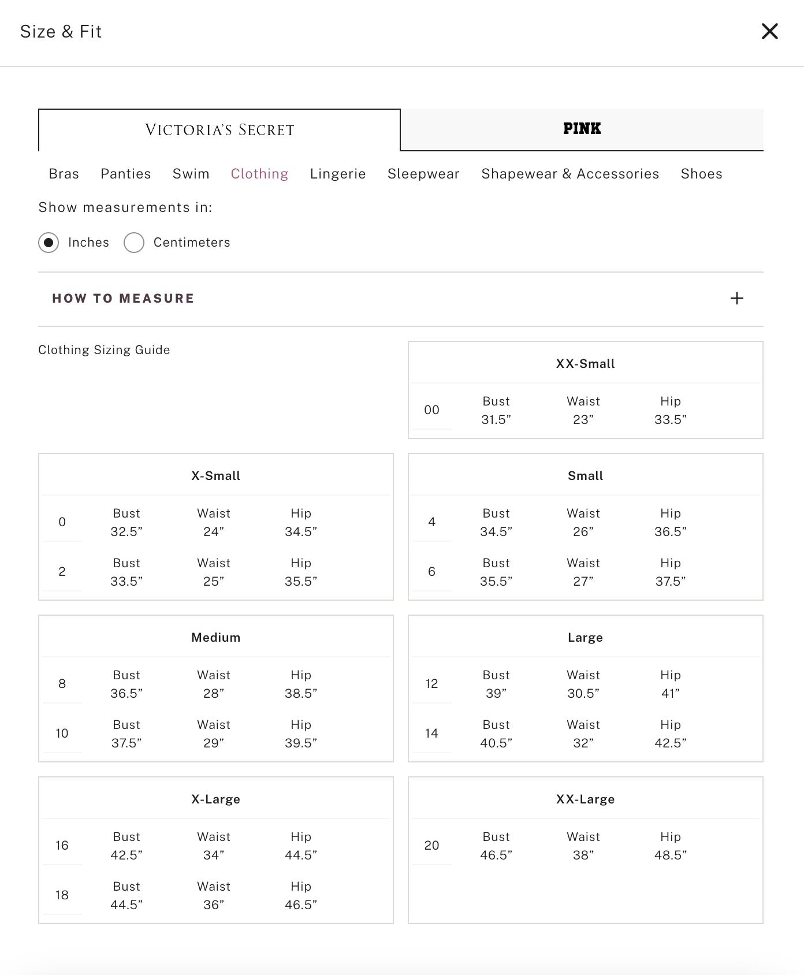Open the Clothing size category
804x975 pixels.
click(259, 174)
